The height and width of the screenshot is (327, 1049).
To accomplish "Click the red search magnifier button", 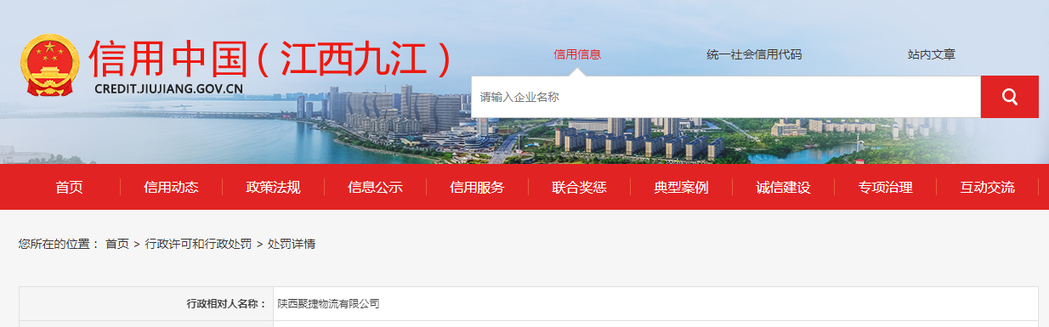I will tap(1009, 97).
